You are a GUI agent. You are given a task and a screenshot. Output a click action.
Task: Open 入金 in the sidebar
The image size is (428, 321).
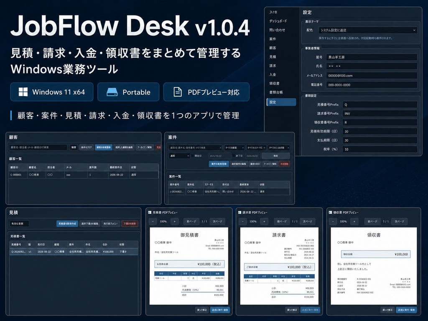click(x=273, y=74)
